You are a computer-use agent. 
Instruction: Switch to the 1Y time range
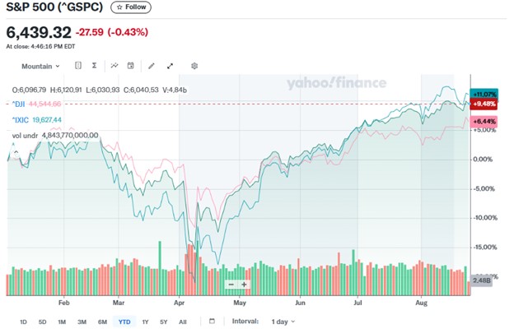coord(145,321)
